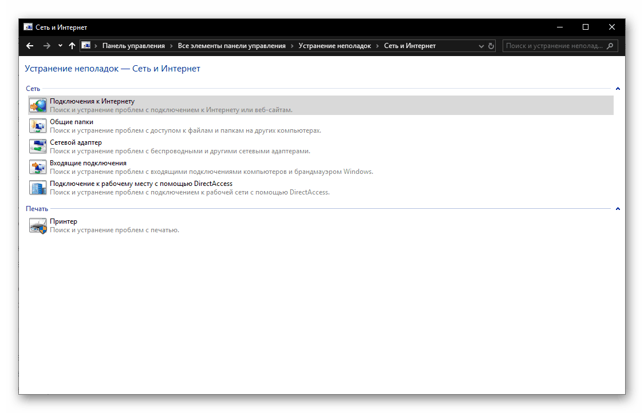Click the search magnifier icon
This screenshot has height=413, width=644.
(x=610, y=46)
